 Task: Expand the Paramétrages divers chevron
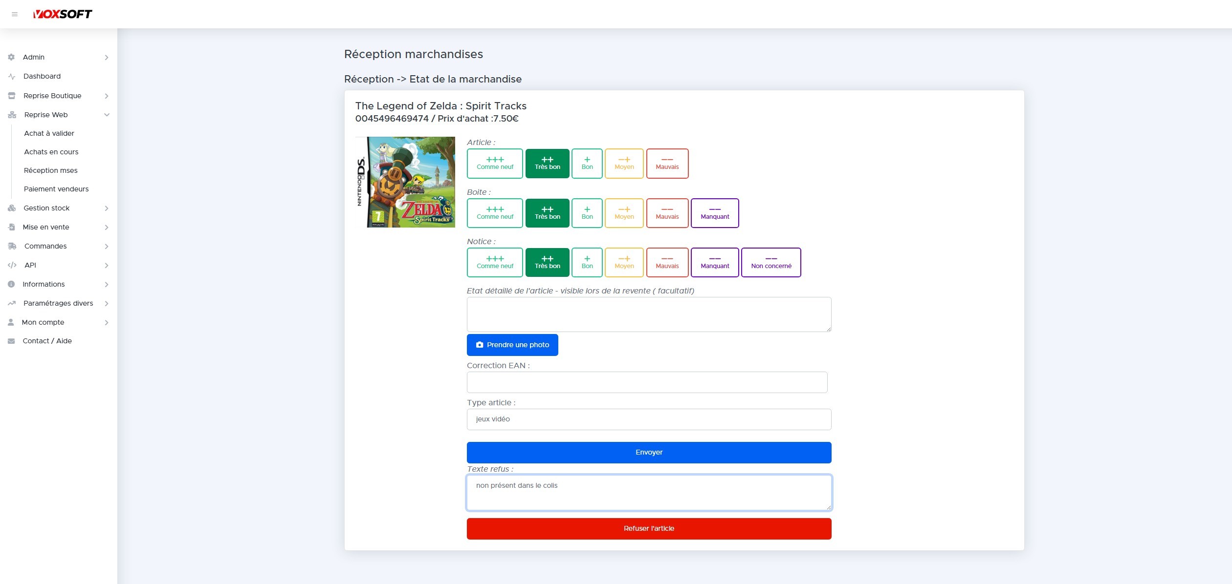coord(106,304)
